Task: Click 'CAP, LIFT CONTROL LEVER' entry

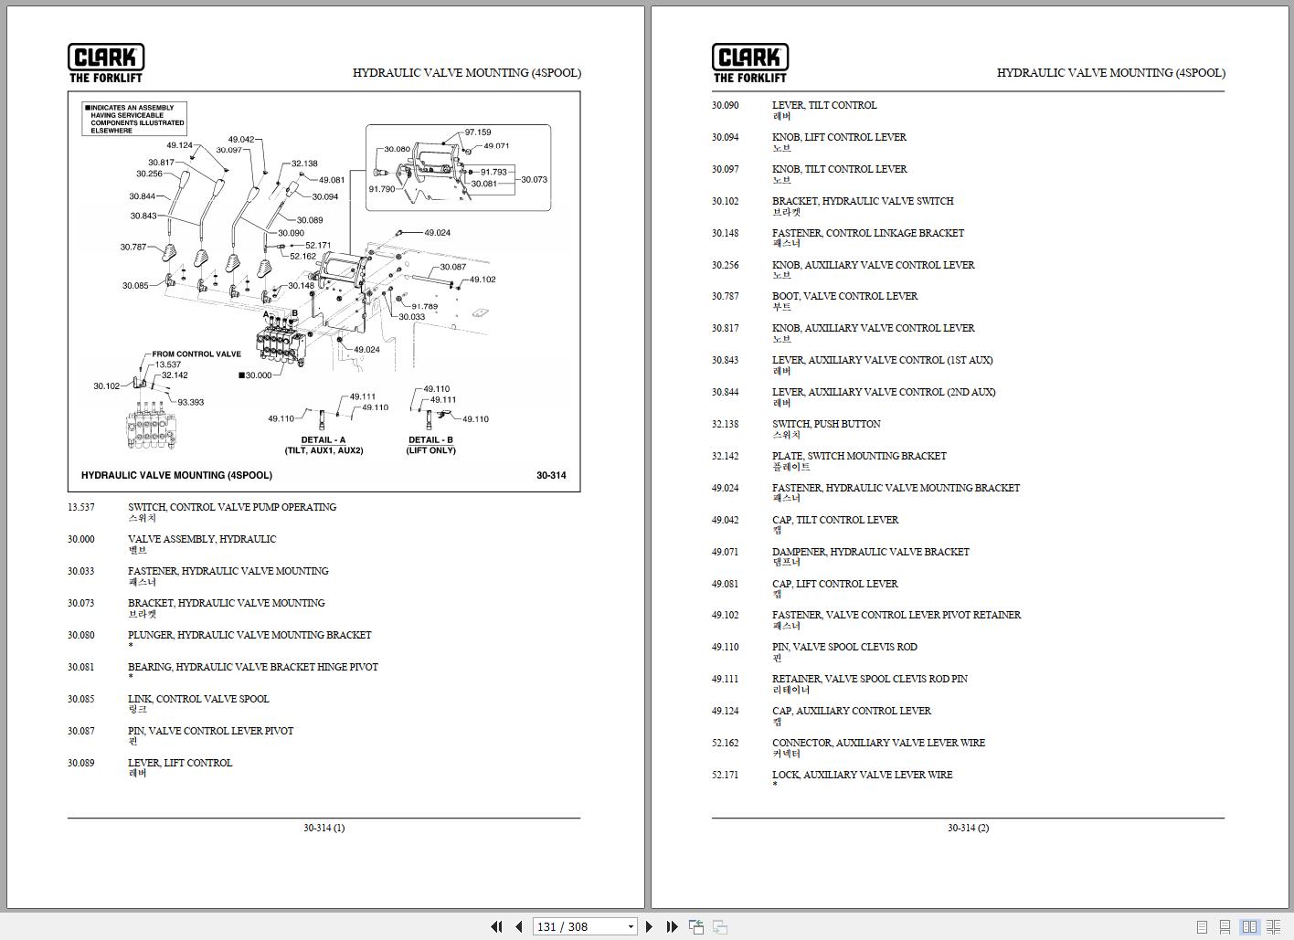Action: click(835, 584)
